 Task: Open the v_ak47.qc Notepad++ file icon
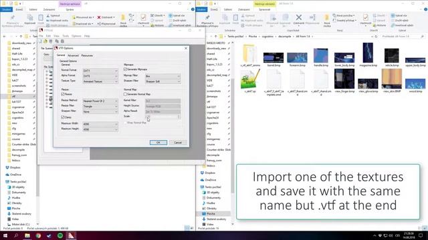tap(250, 79)
